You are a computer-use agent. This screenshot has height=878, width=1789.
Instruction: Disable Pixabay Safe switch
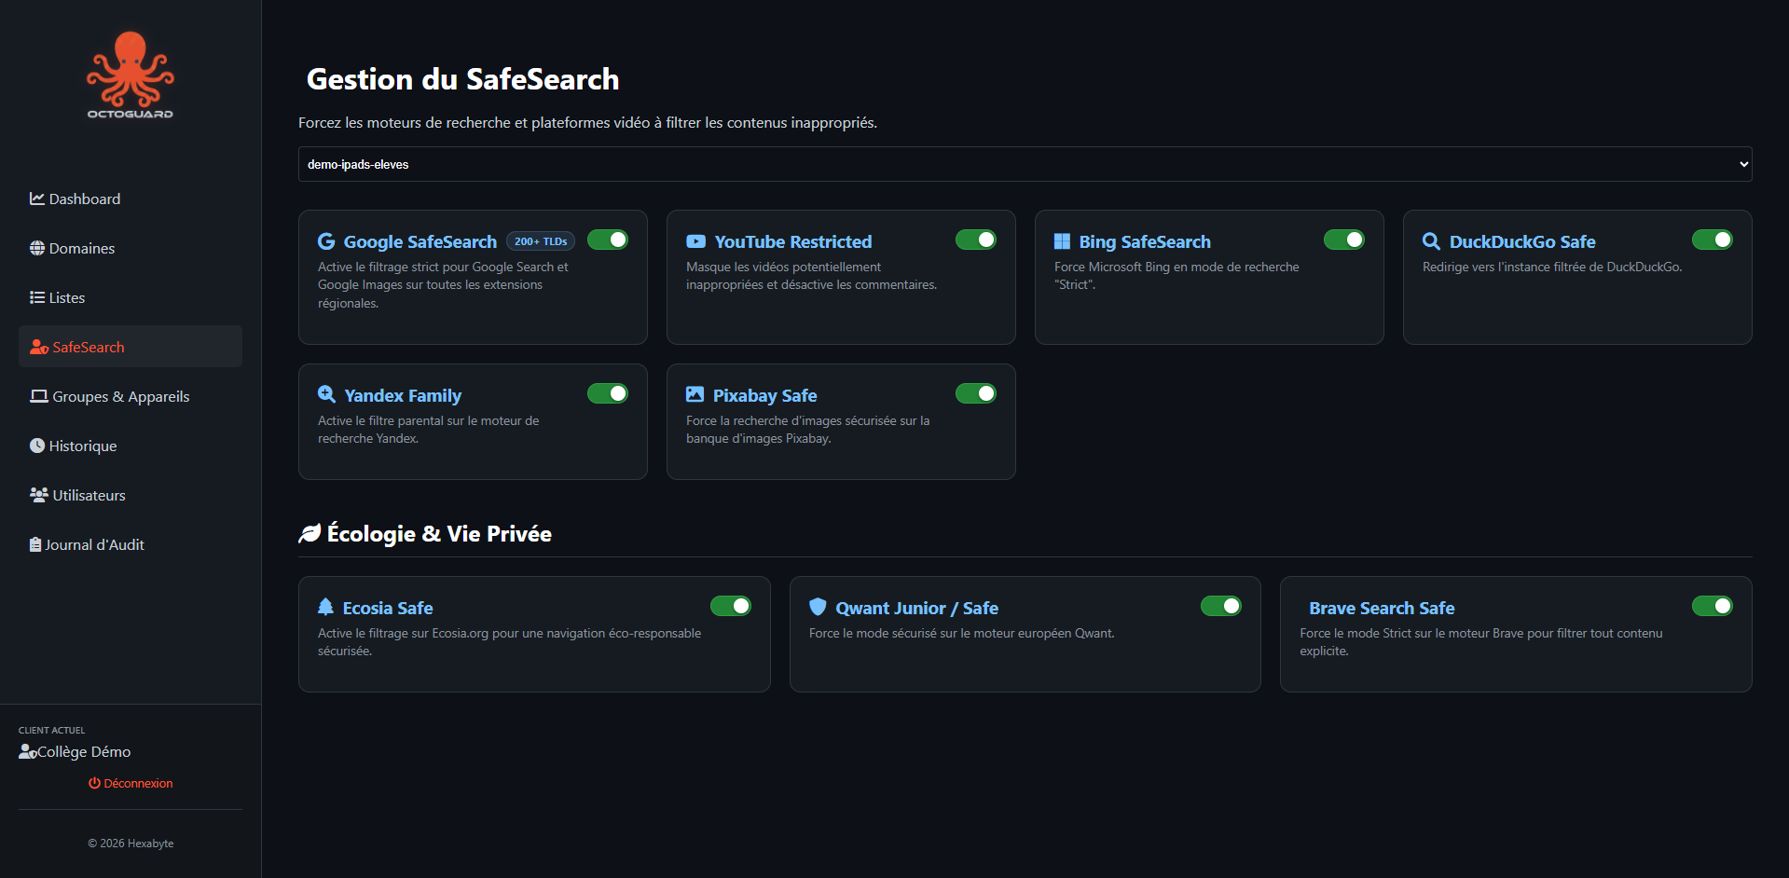tap(976, 393)
